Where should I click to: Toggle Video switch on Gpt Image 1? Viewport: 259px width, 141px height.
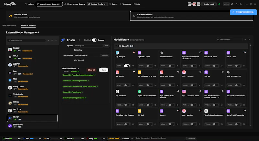pyautogui.click(x=127, y=66)
